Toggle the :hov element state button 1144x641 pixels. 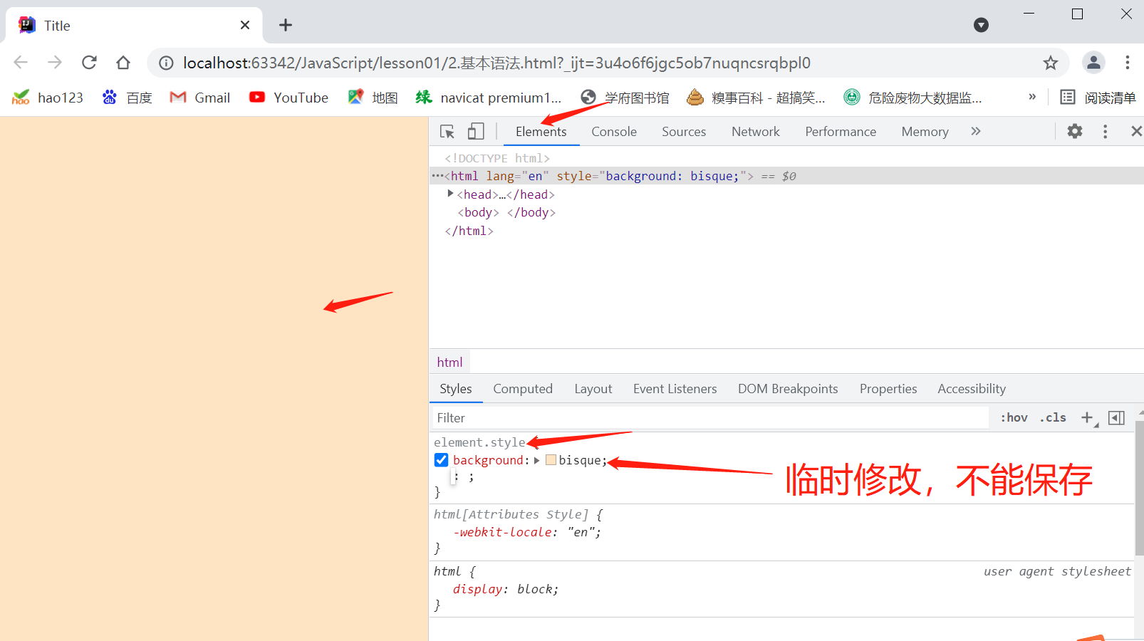[x=1014, y=418]
